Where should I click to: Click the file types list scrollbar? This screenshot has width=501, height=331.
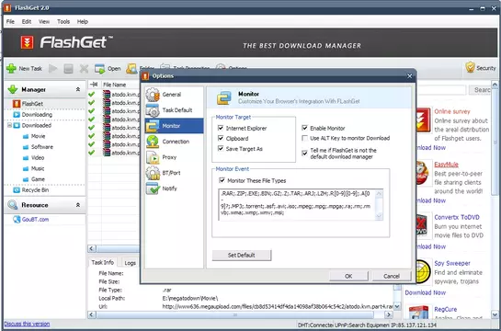[x=379, y=204]
